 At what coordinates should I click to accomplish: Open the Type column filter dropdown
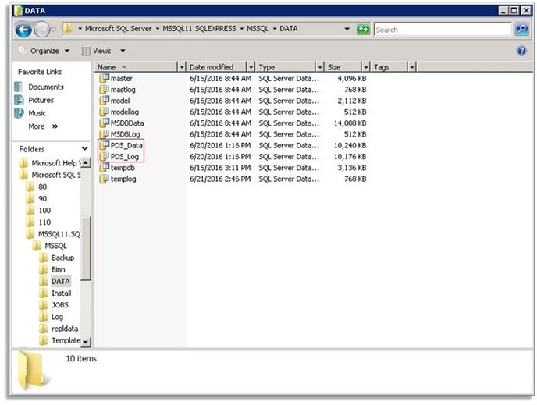tap(320, 67)
